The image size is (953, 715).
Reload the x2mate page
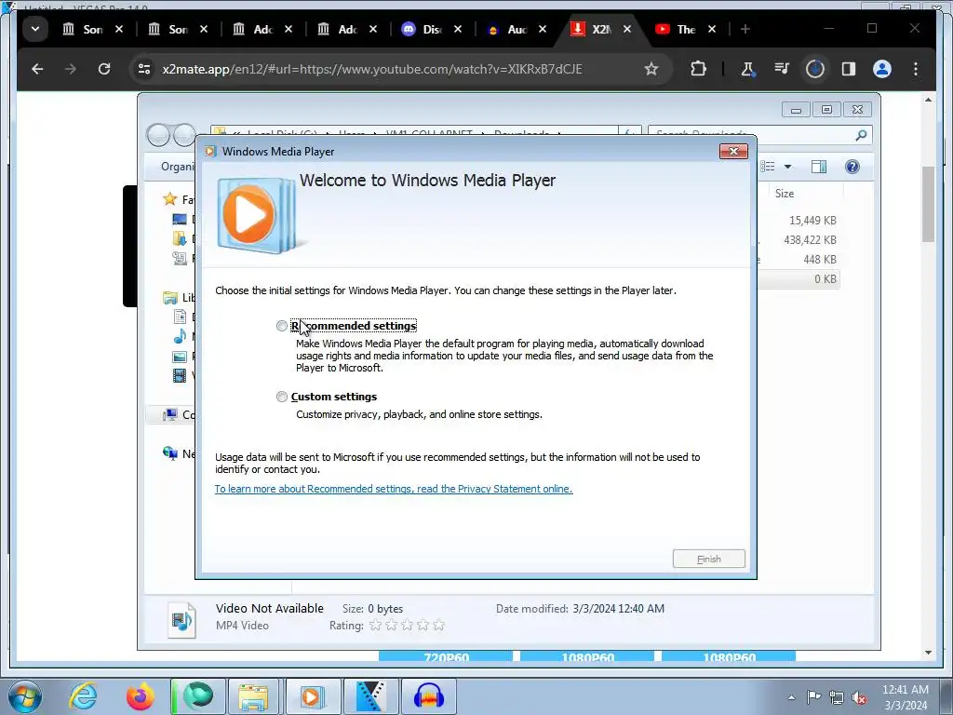tap(104, 69)
